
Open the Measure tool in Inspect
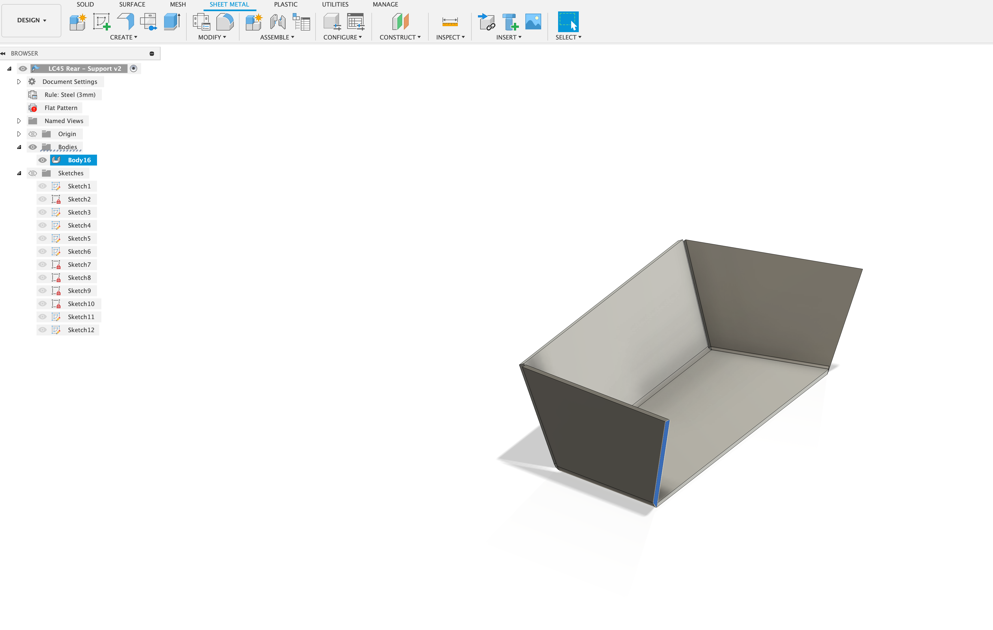click(x=449, y=22)
